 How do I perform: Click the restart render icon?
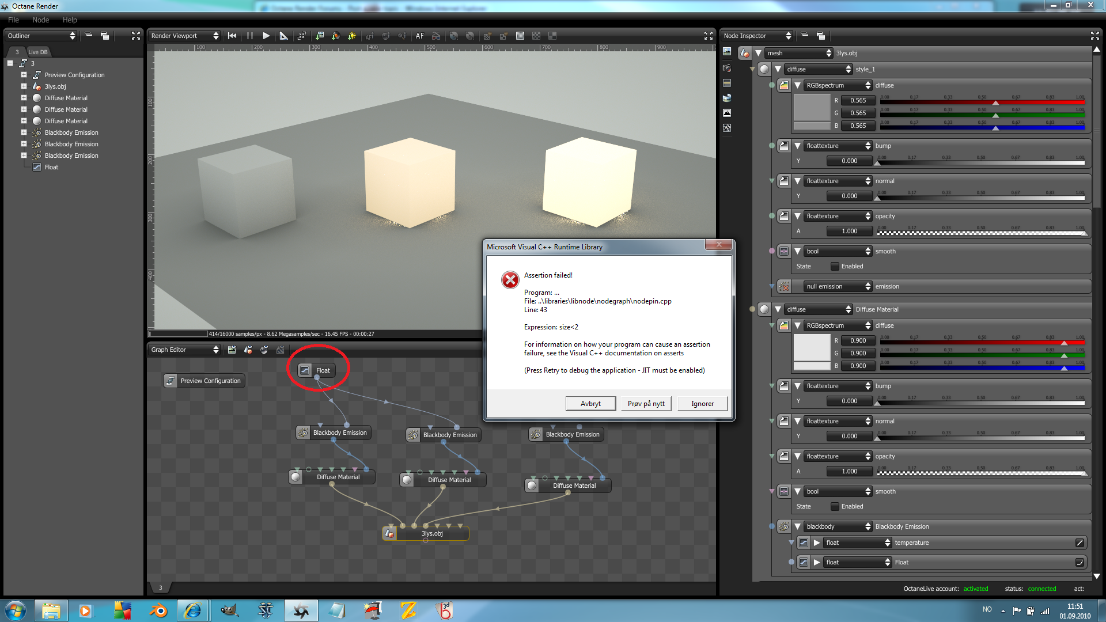click(x=232, y=36)
